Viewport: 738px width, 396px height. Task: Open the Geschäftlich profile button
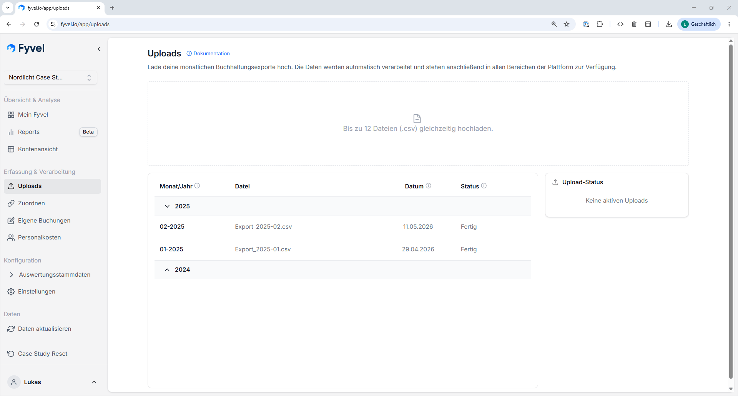(699, 24)
